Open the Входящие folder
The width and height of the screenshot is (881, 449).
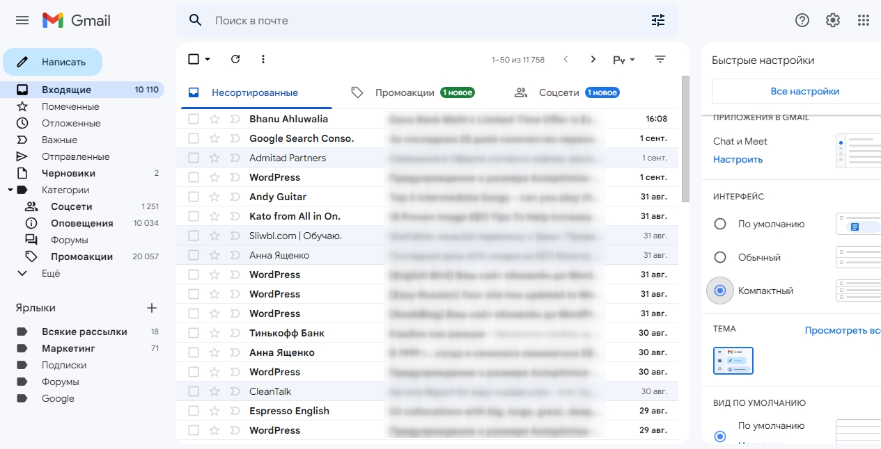click(82, 90)
